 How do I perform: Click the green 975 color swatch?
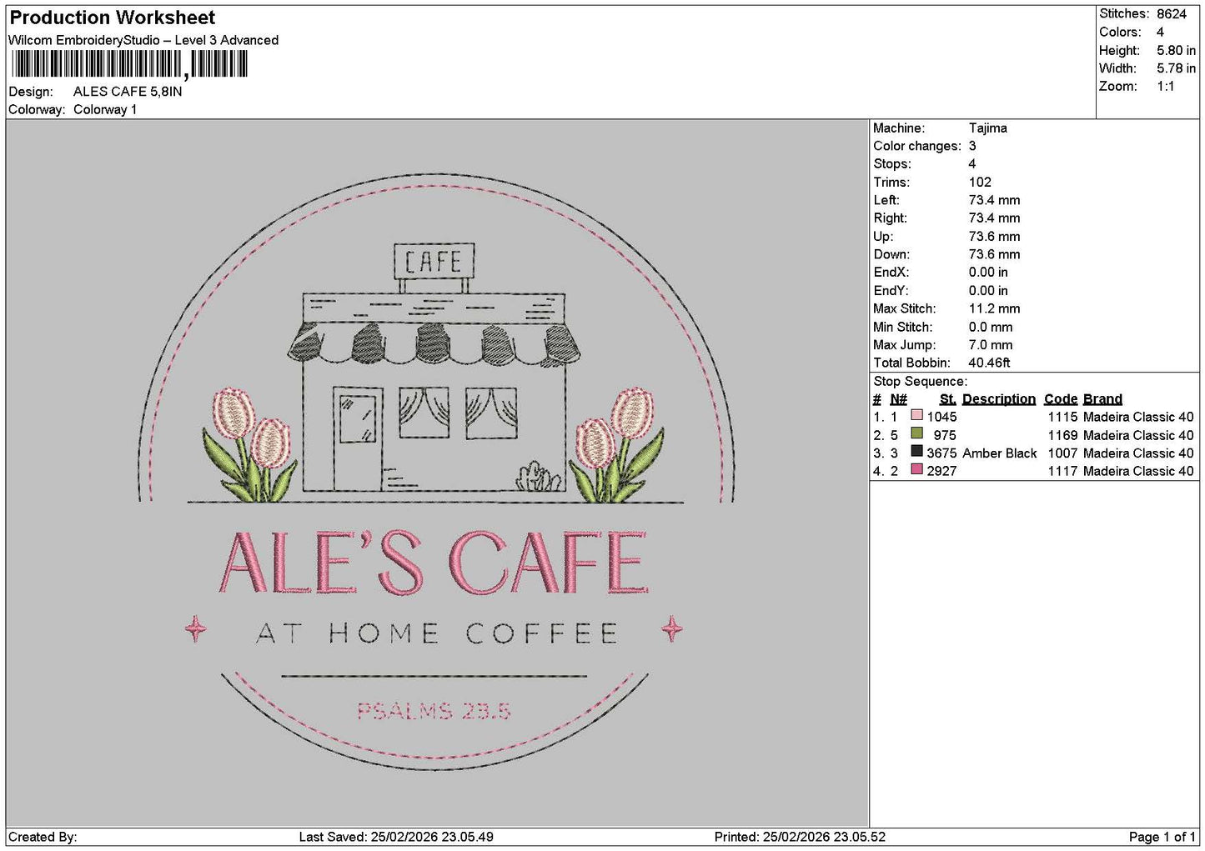coord(916,433)
